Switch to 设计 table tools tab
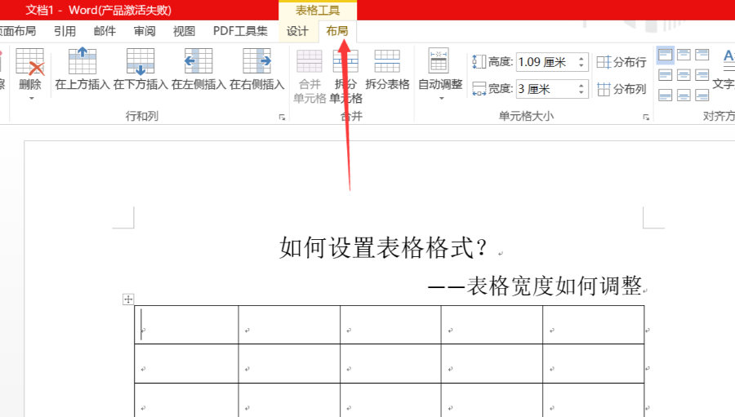Screen dimensions: 735x417 (297, 31)
